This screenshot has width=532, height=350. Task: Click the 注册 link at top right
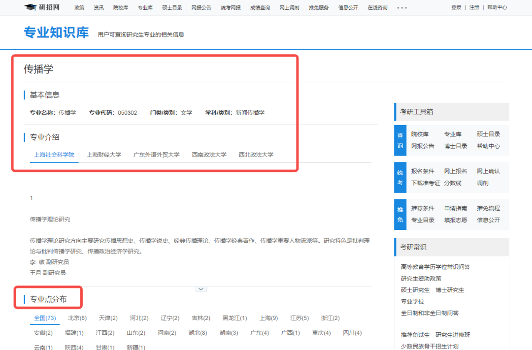click(x=474, y=7)
